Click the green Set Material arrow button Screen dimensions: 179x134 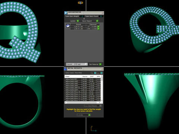(100, 64)
